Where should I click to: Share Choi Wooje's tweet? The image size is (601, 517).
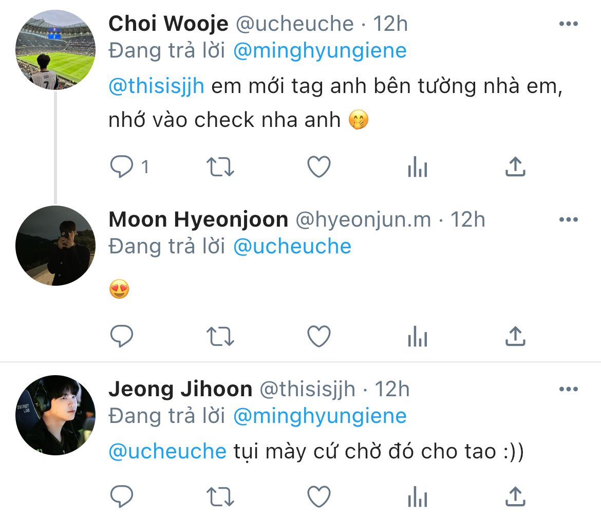point(515,167)
